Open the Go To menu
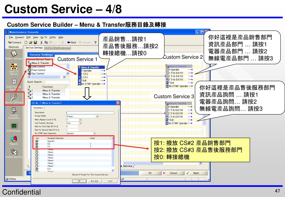The width and height of the screenshot is (285, 197). point(44,37)
